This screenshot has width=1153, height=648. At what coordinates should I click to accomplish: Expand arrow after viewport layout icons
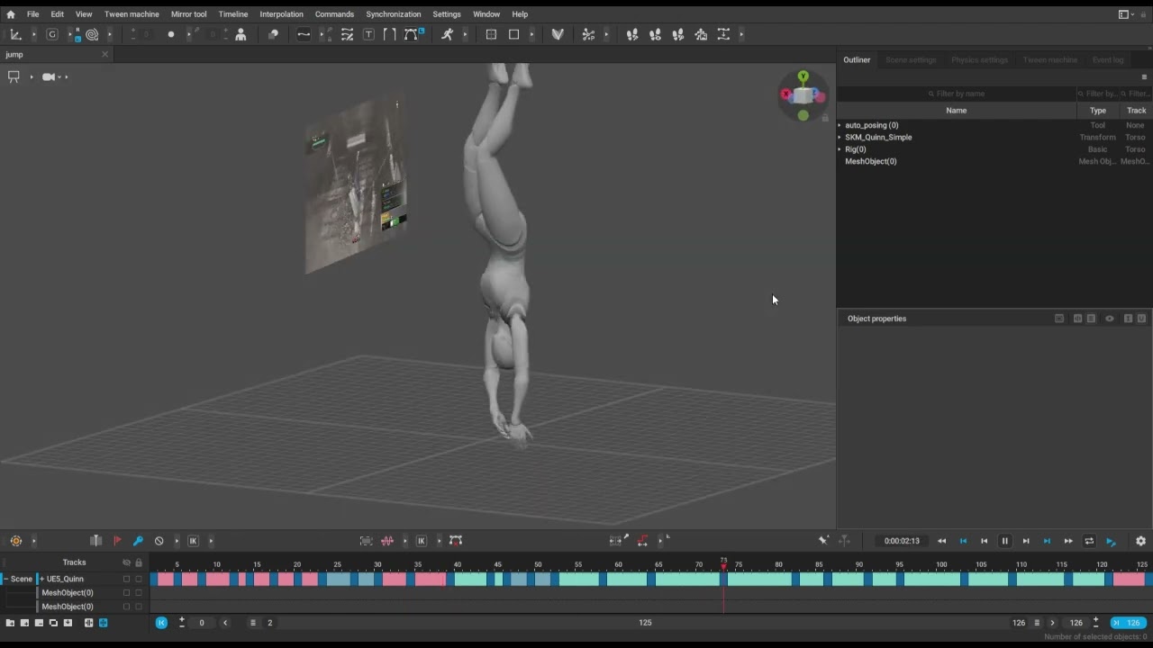pos(531,34)
